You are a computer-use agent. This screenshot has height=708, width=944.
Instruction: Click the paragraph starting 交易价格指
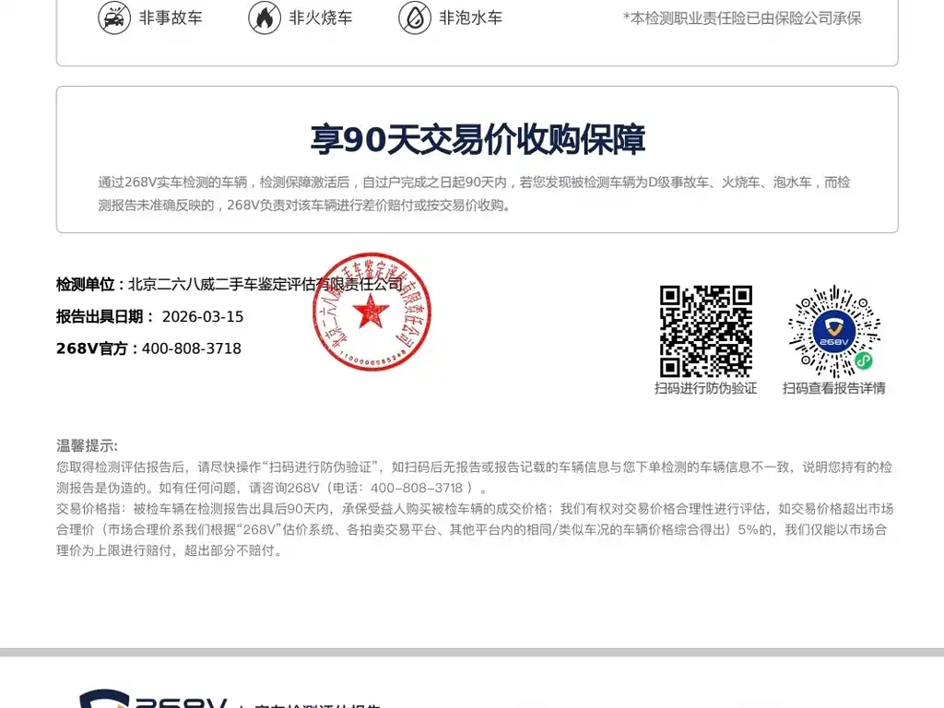click(x=475, y=530)
